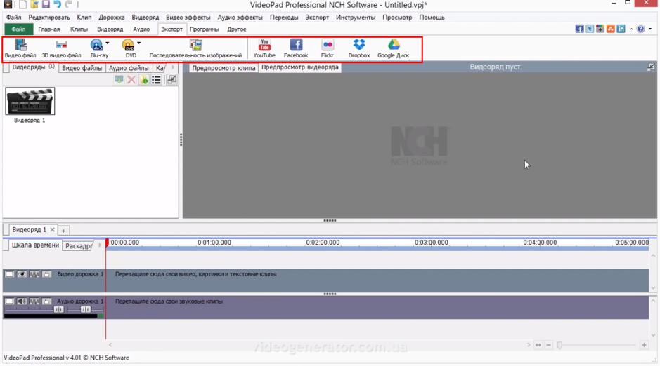Open the Видео эффекты menu

pos(188,18)
